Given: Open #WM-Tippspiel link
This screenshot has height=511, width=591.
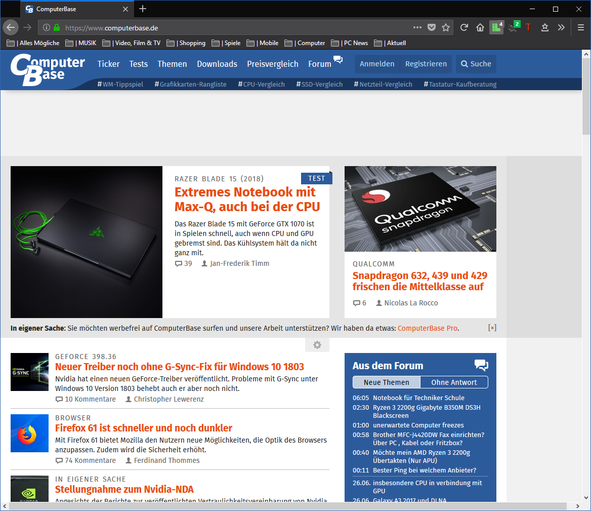Looking at the screenshot, I should point(120,85).
